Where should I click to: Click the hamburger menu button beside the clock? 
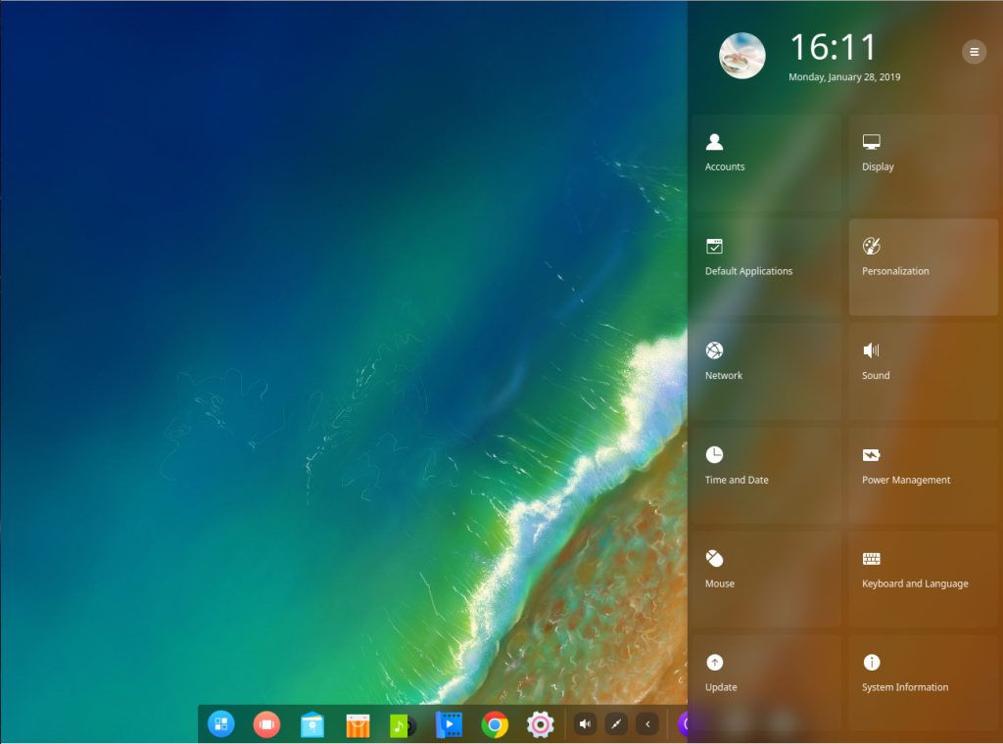click(974, 52)
